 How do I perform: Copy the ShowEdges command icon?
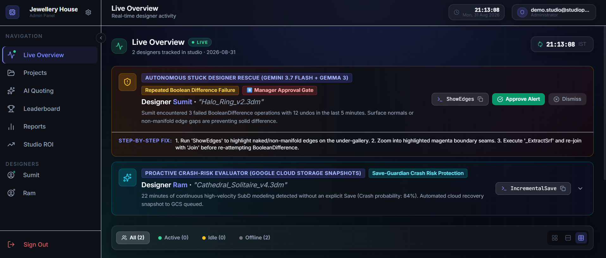480,99
